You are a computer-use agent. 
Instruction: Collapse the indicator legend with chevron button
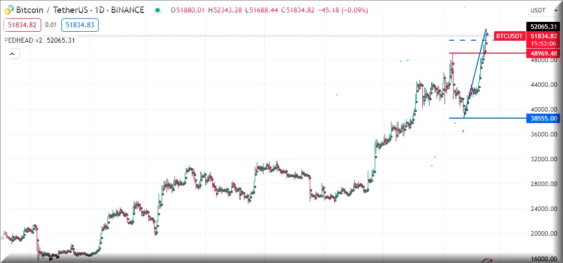coord(12,54)
